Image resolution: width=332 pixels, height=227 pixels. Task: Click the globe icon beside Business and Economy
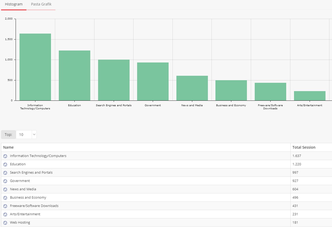(5, 198)
